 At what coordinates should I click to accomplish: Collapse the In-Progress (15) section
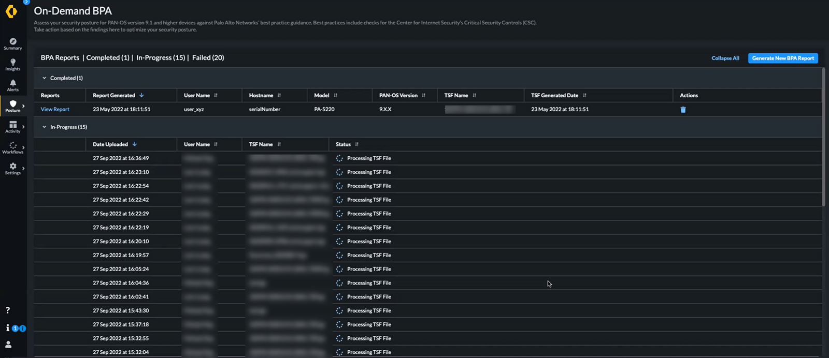(45, 127)
